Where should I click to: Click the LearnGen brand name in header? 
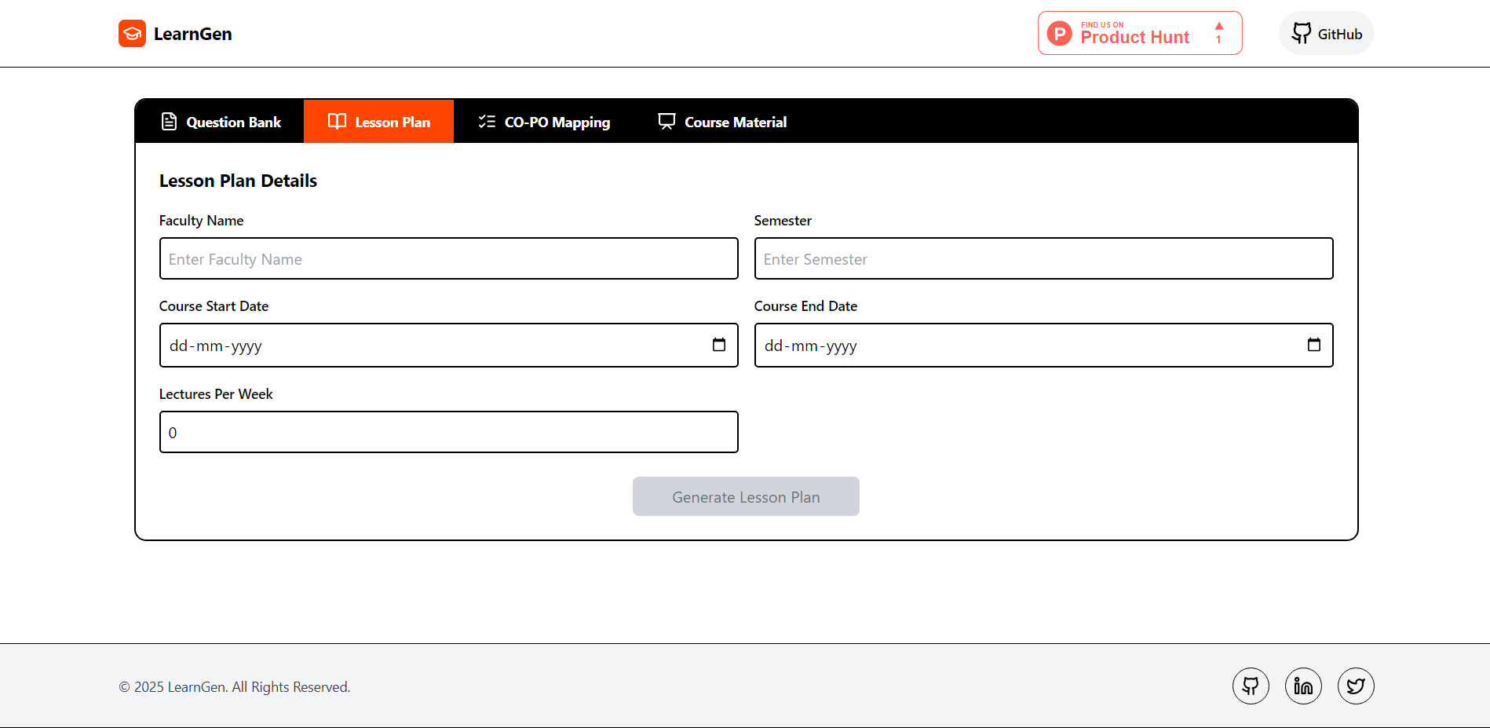(x=193, y=34)
